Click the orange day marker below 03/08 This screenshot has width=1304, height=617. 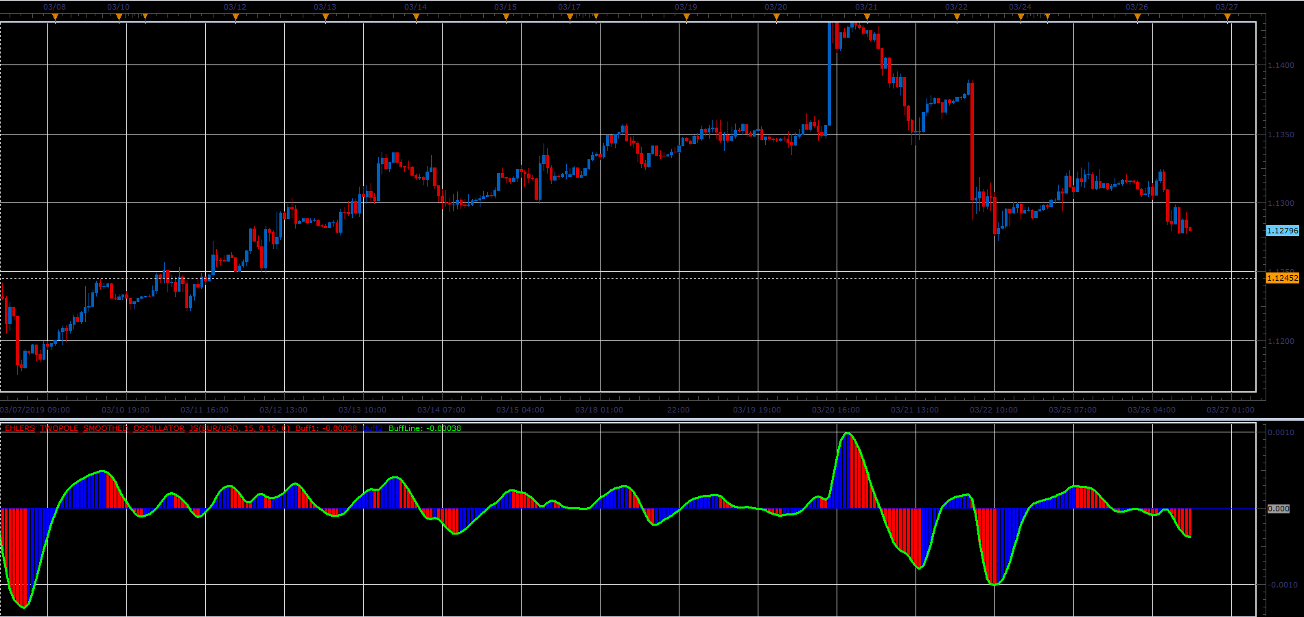click(x=55, y=18)
